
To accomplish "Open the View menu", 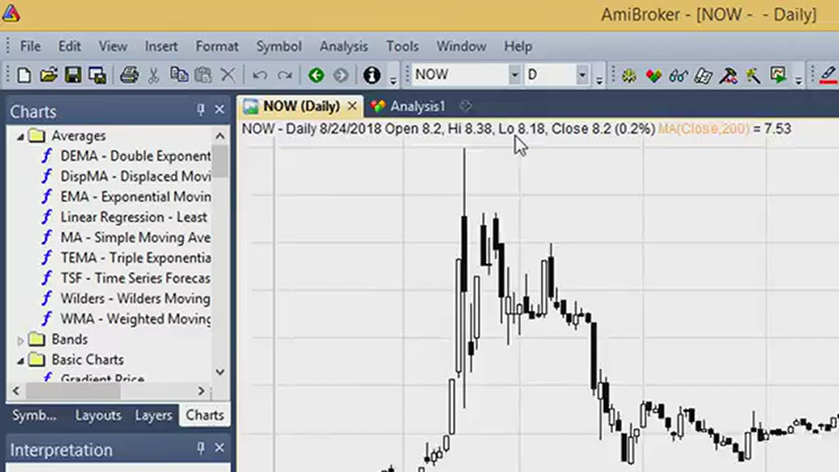I will coord(113,46).
